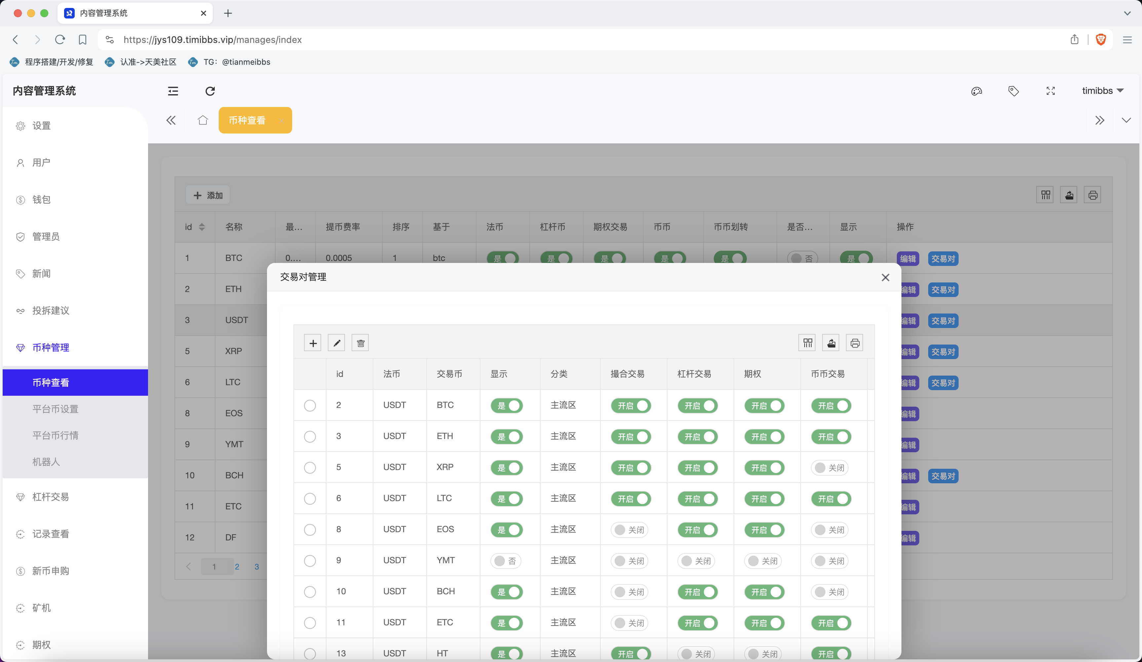Click the print icon in dialog toolbar
This screenshot has height=662, width=1142.
[x=855, y=343]
